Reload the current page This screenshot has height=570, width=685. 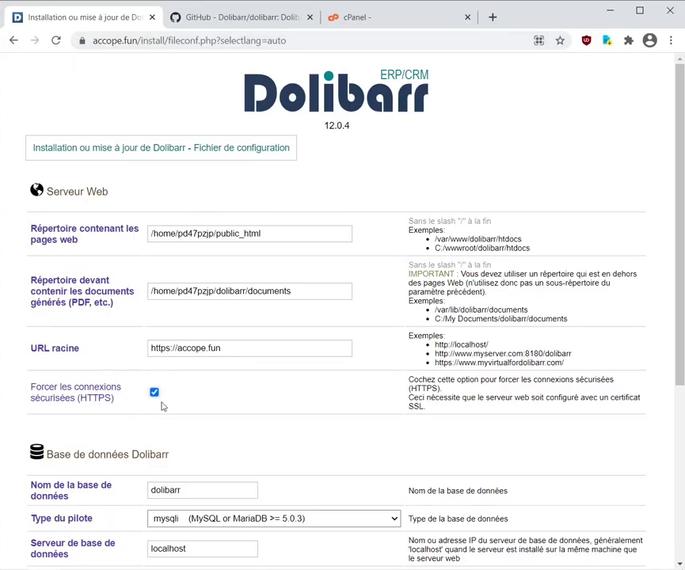point(56,40)
